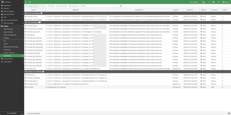Click the VPN monitor icon in sidebar

click(x=2, y=17)
